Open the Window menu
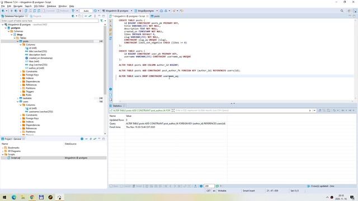 [x=63, y=6]
